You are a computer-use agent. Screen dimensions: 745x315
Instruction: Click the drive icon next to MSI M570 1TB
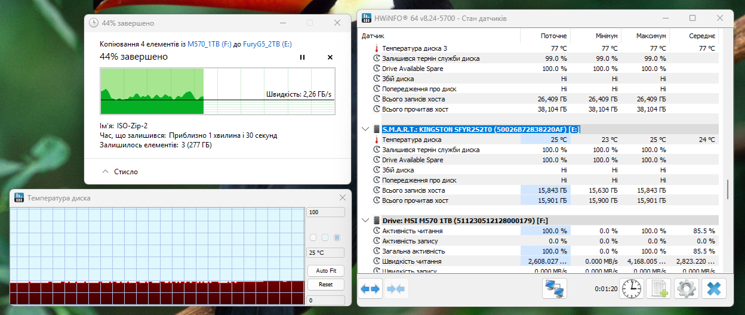376,221
